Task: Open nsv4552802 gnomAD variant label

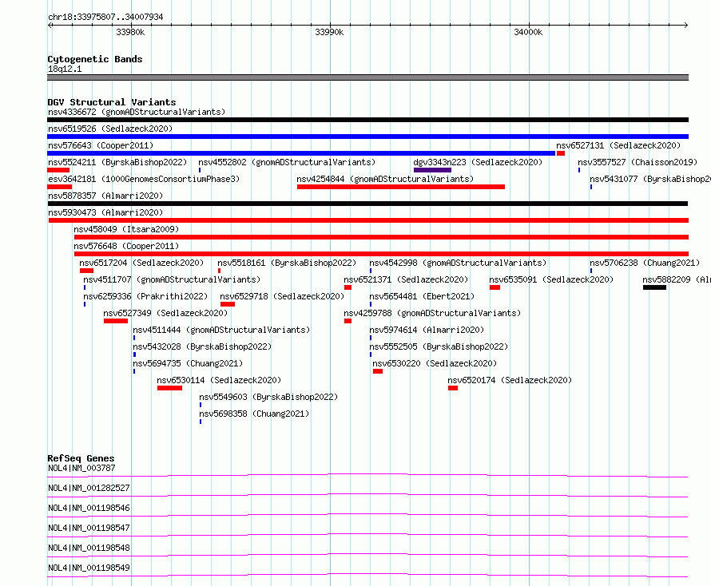Action: pos(287,162)
